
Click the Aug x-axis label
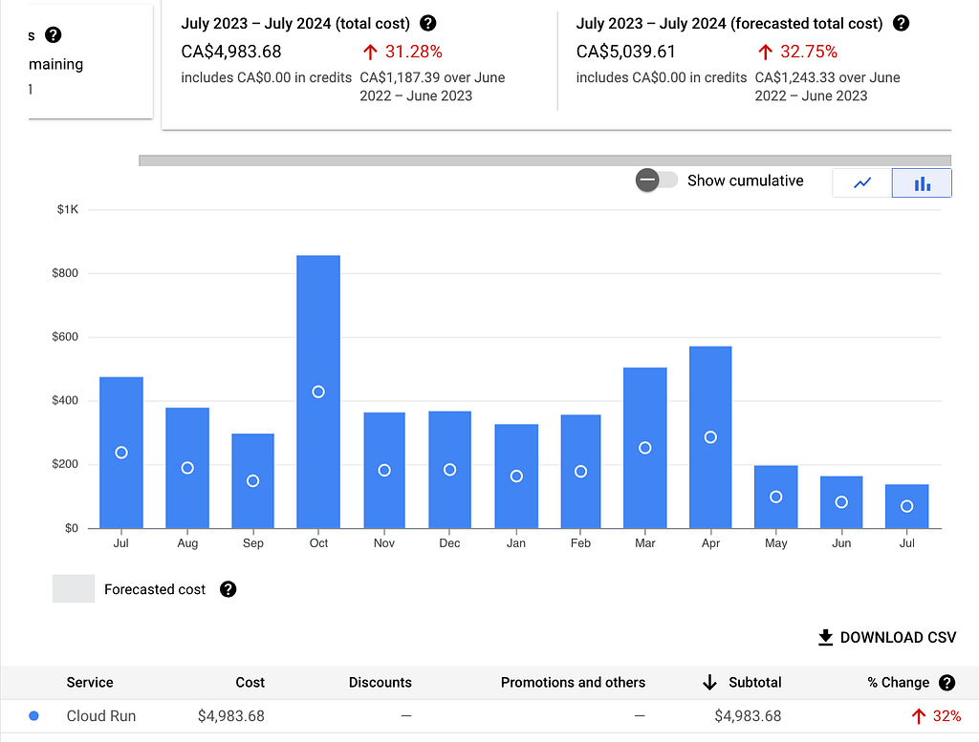tap(187, 543)
